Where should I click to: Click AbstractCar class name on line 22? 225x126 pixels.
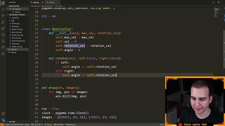[x=62, y=29]
